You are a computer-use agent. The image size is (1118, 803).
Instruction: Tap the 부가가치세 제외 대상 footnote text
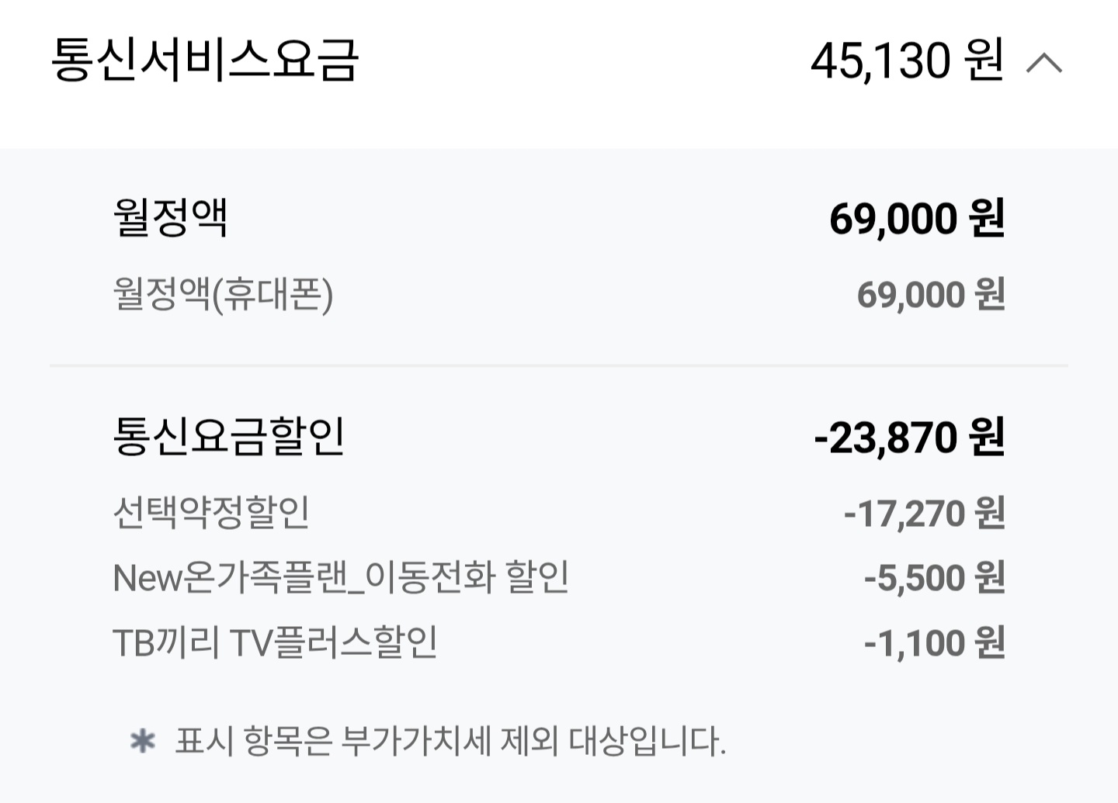pos(450,741)
